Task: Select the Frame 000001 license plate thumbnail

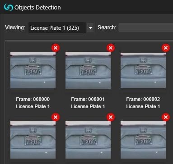Action: (x=88, y=70)
